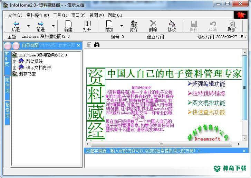Click the first pink round button in panel header
The width and height of the screenshot is (251, 178).
click(x=8, y=46)
